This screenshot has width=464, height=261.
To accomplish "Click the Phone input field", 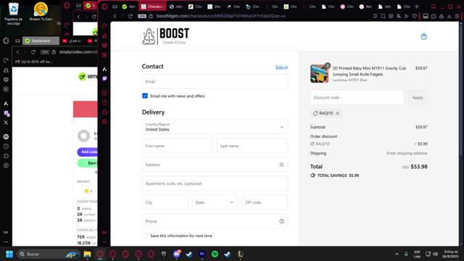I will (x=215, y=221).
